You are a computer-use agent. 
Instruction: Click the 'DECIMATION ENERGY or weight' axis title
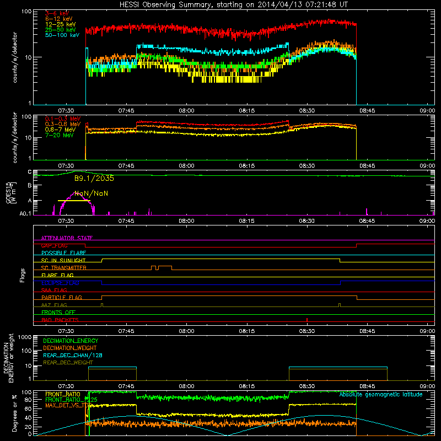(x=8, y=358)
